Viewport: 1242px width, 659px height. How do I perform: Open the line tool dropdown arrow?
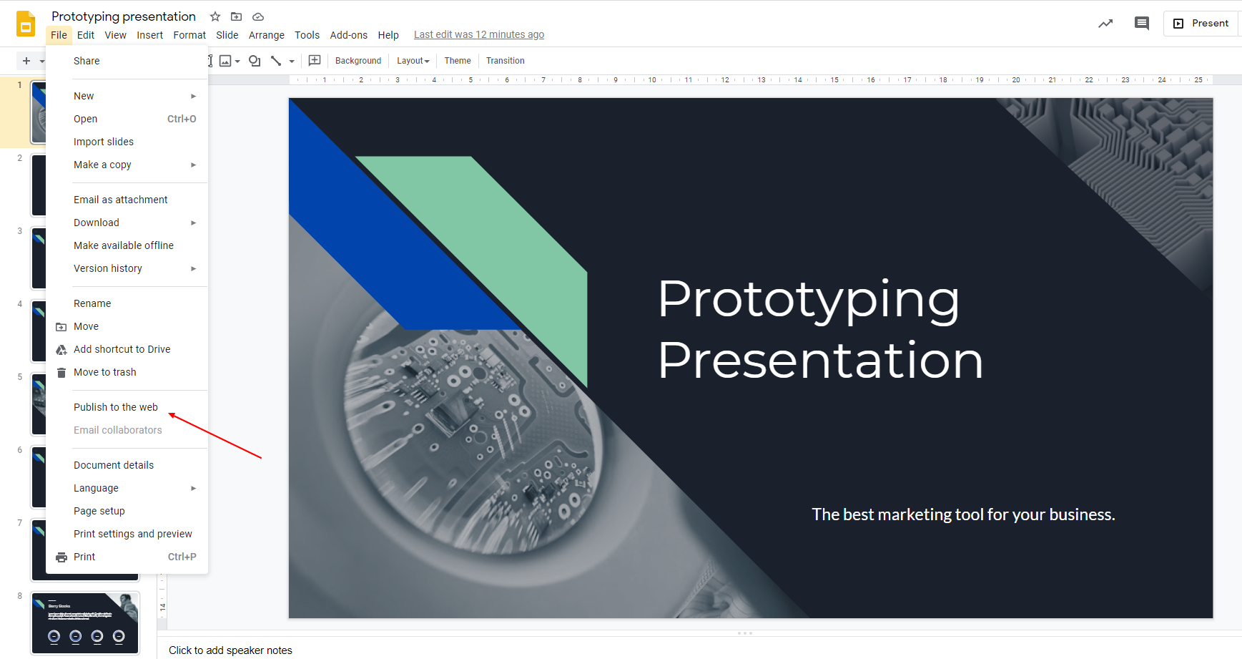(x=292, y=62)
